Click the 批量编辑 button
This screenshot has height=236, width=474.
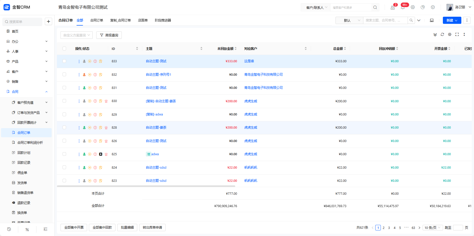point(127,228)
